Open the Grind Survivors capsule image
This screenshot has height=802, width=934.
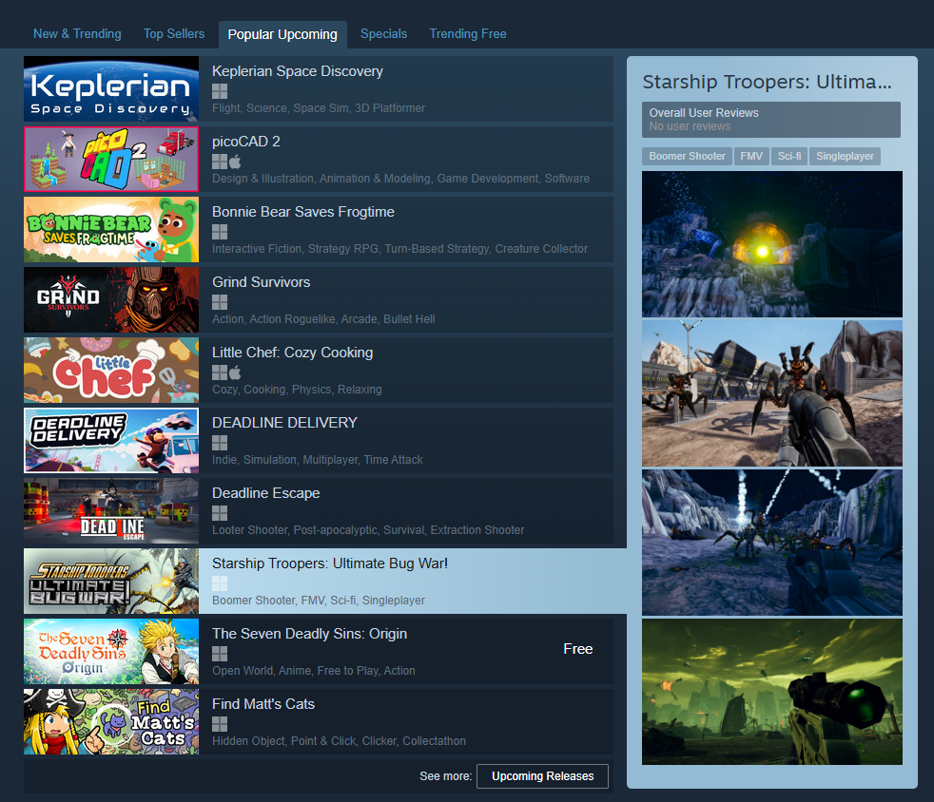click(111, 300)
